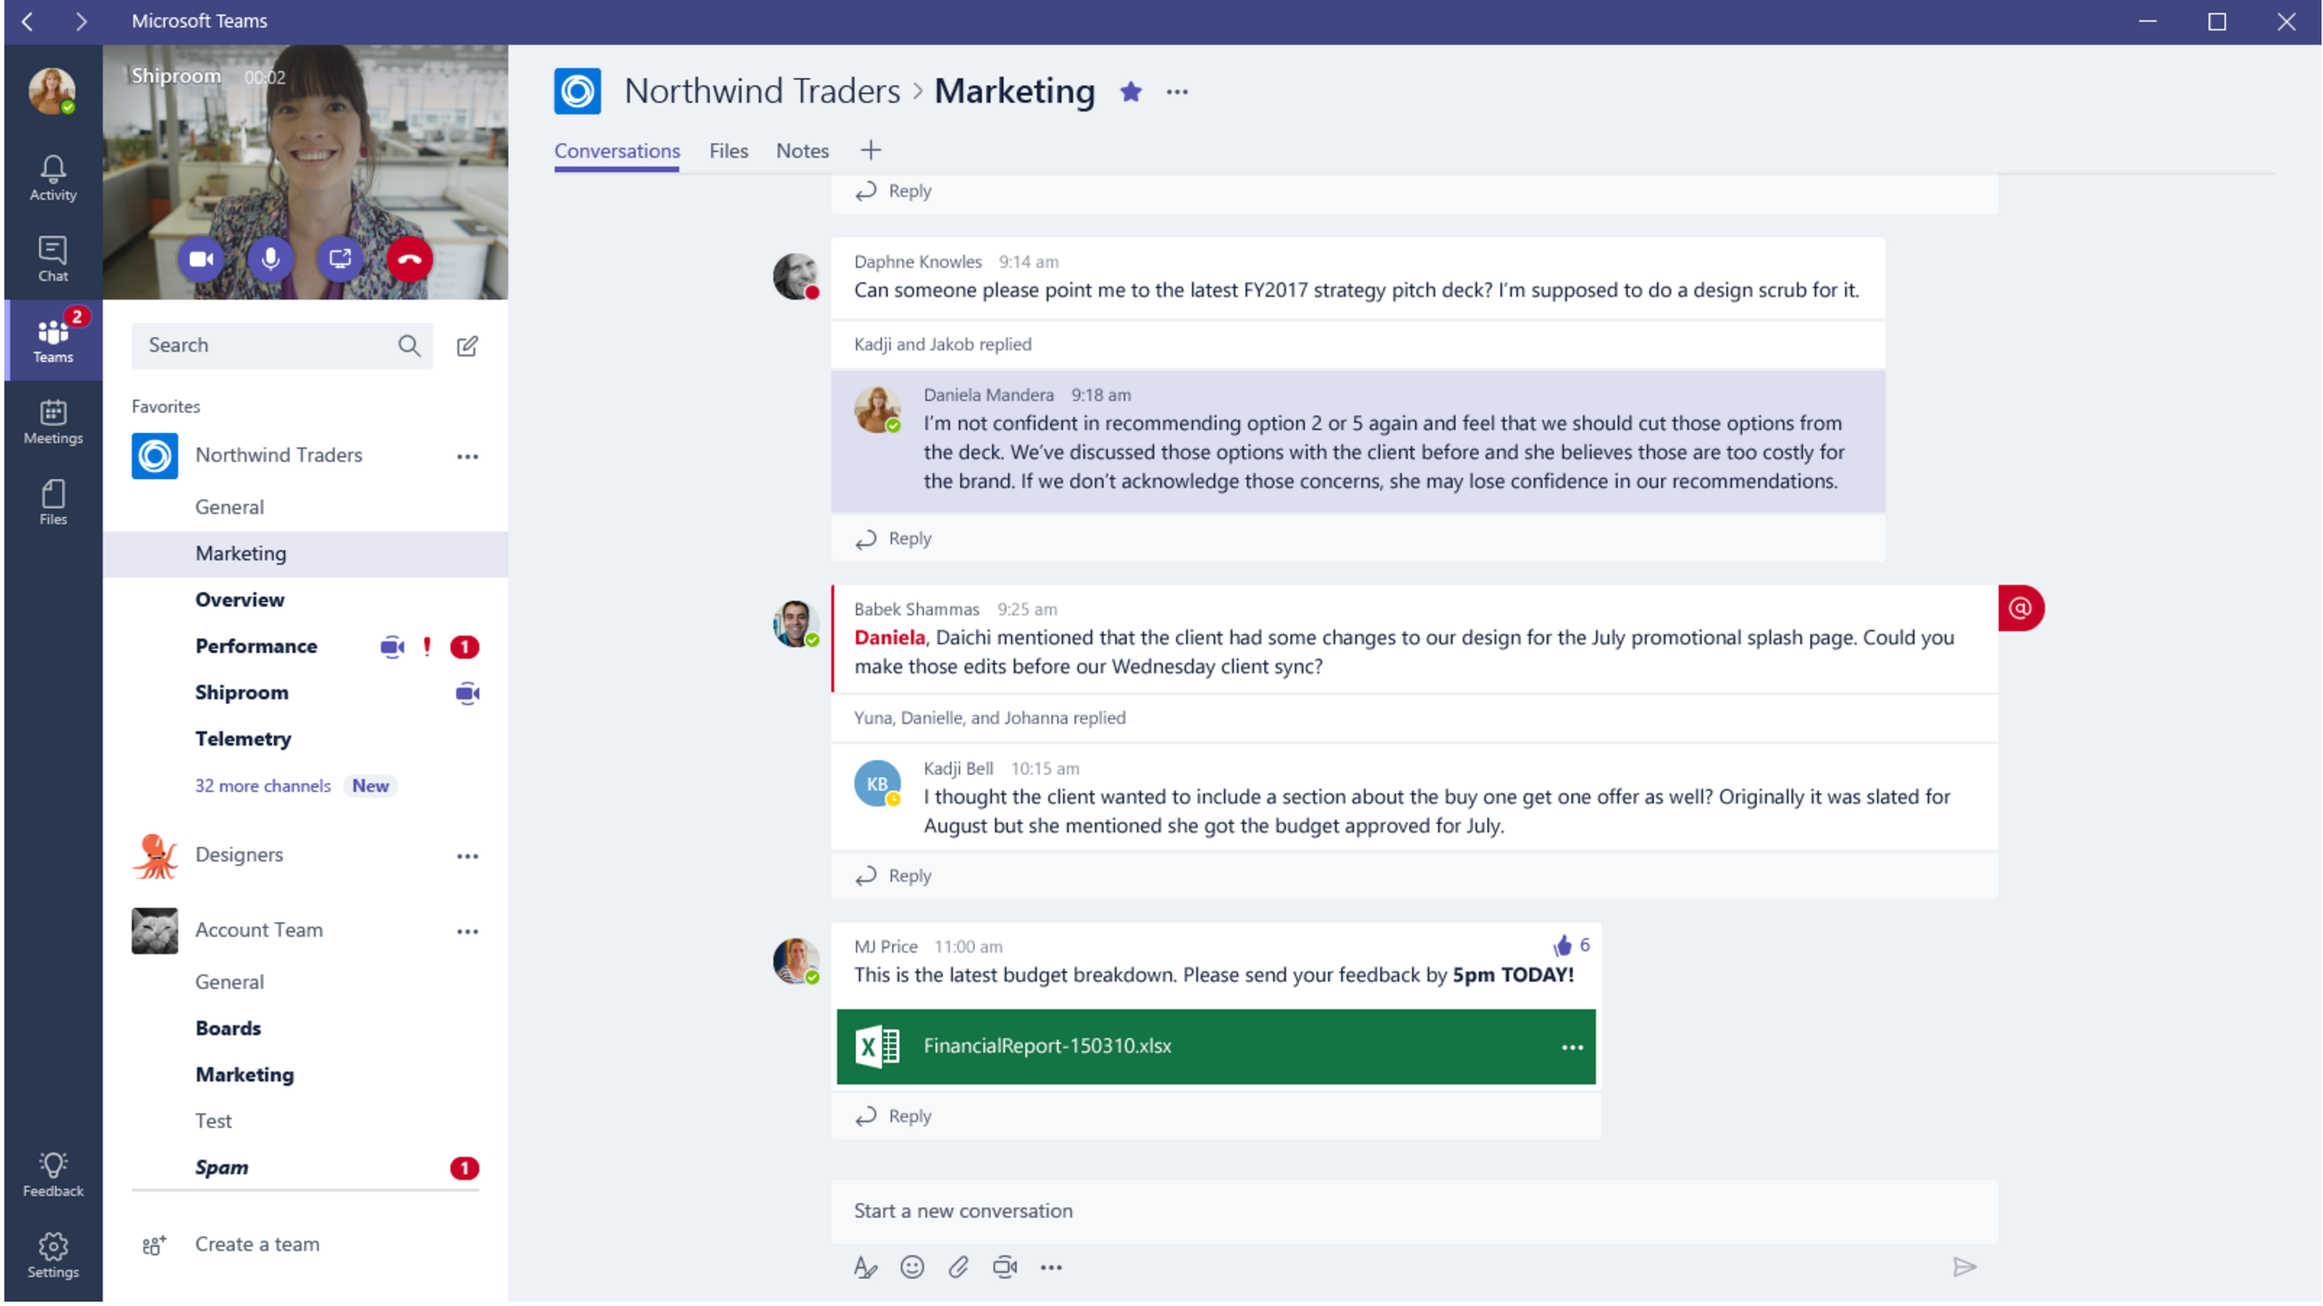2323x1306 pixels.
Task: Open the Test channel
Action: pos(214,1121)
